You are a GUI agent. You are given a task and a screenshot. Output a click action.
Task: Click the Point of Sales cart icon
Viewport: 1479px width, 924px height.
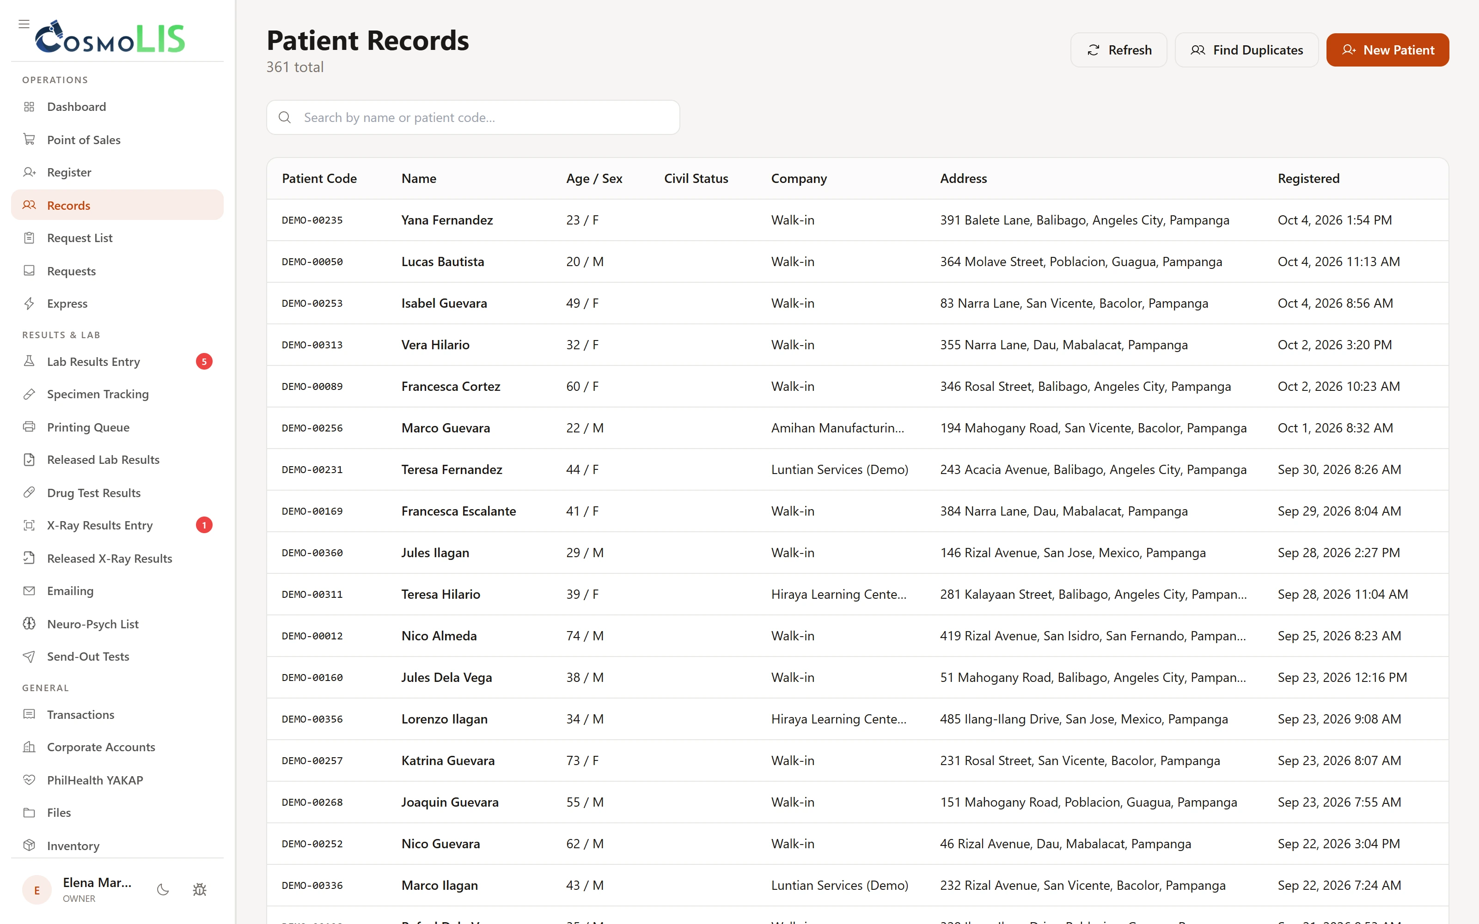click(29, 140)
